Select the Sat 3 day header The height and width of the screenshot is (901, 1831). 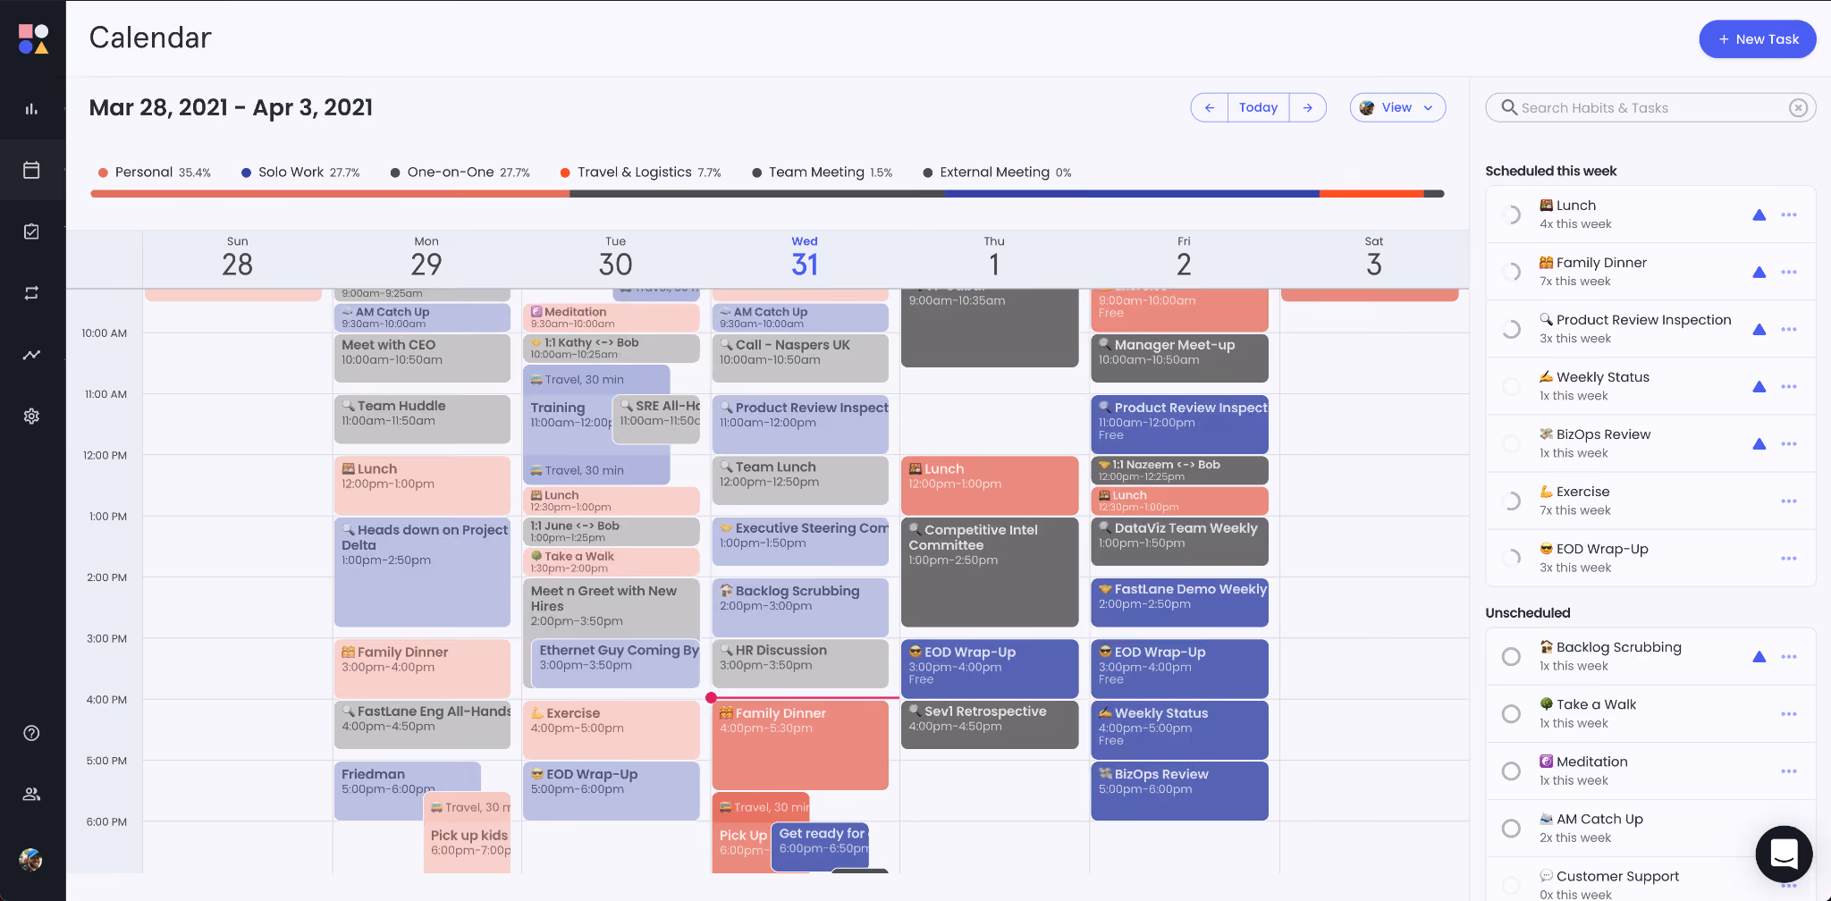pos(1374,257)
